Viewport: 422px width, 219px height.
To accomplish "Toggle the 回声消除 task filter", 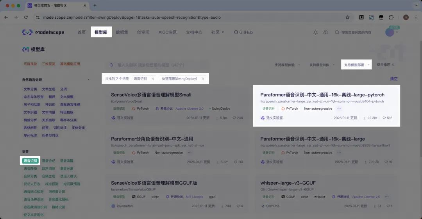I will [x=48, y=169].
